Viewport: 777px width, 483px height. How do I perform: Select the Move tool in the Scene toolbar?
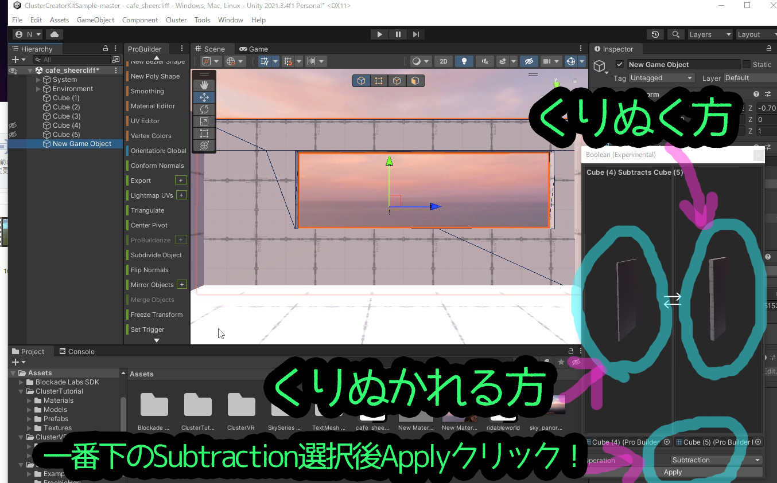[x=204, y=97]
